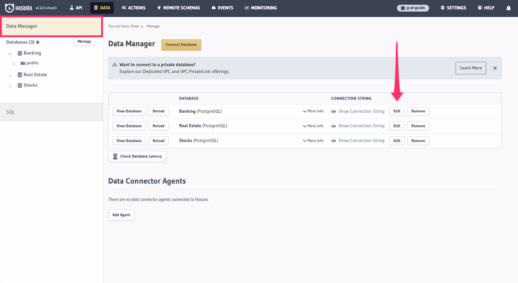Click the Banking database icon in sidebar

(20, 53)
